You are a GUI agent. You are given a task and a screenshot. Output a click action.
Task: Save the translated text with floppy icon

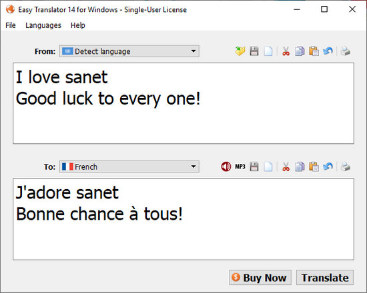[x=254, y=166]
